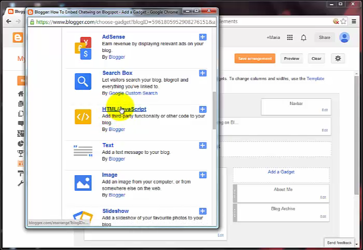Image resolution: width=363 pixels, height=250 pixels.
Task: Add the HTML/JavaScript gadget with plus button
Action: point(203,109)
